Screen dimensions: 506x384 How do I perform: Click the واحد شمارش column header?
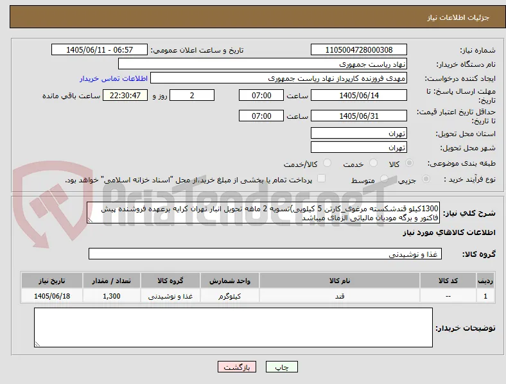point(230,281)
